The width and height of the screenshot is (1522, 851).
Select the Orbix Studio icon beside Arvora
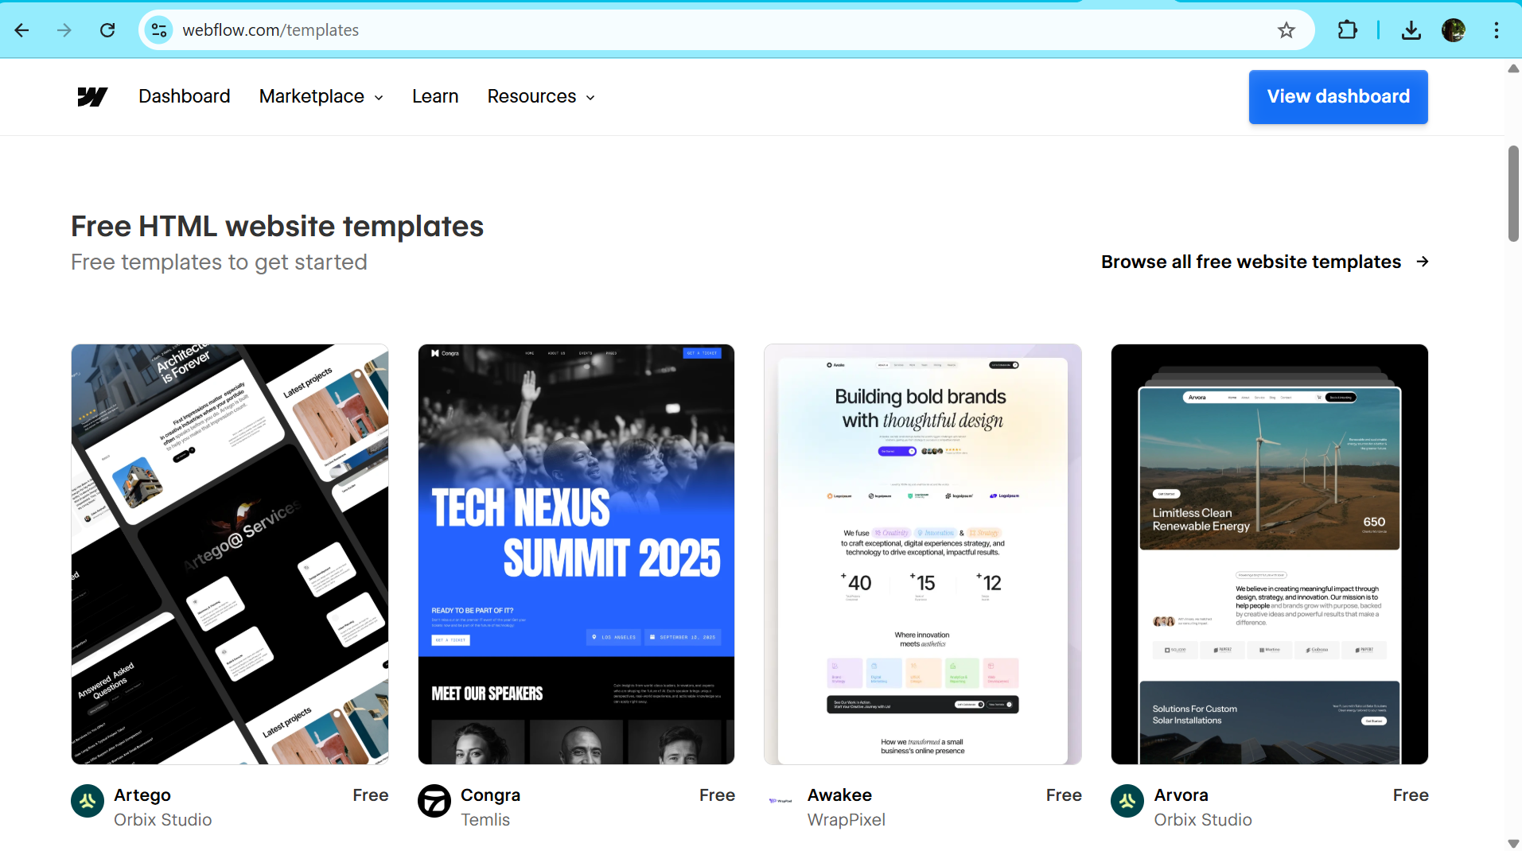coord(1127,801)
